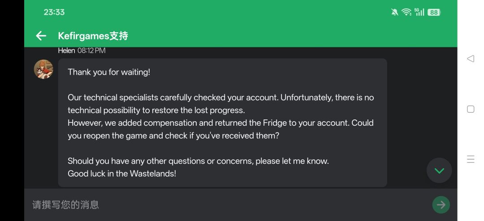Tap the Wi-Fi status icon
The image size is (484, 221).
(406, 13)
